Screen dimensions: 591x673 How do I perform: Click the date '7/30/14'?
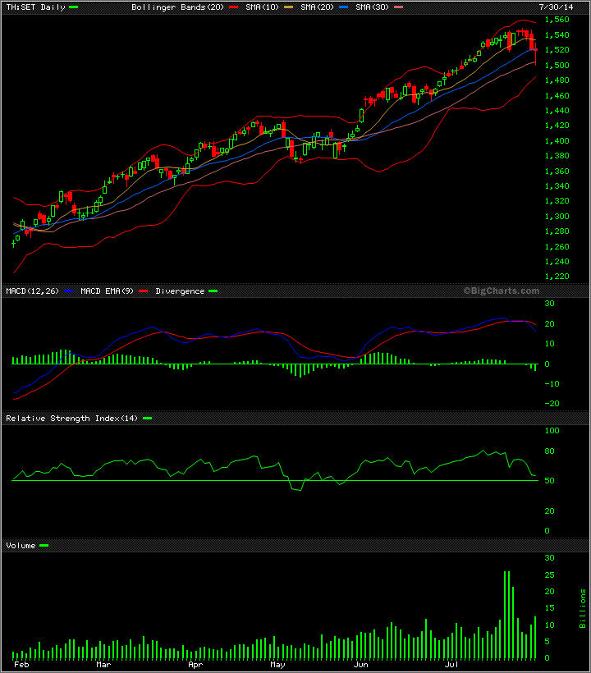(556, 7)
